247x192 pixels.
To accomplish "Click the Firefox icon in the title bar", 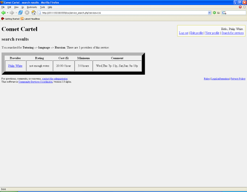I will (2, 2).
